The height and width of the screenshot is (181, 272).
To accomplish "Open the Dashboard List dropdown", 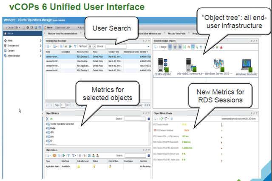I will (x=62, y=28).
